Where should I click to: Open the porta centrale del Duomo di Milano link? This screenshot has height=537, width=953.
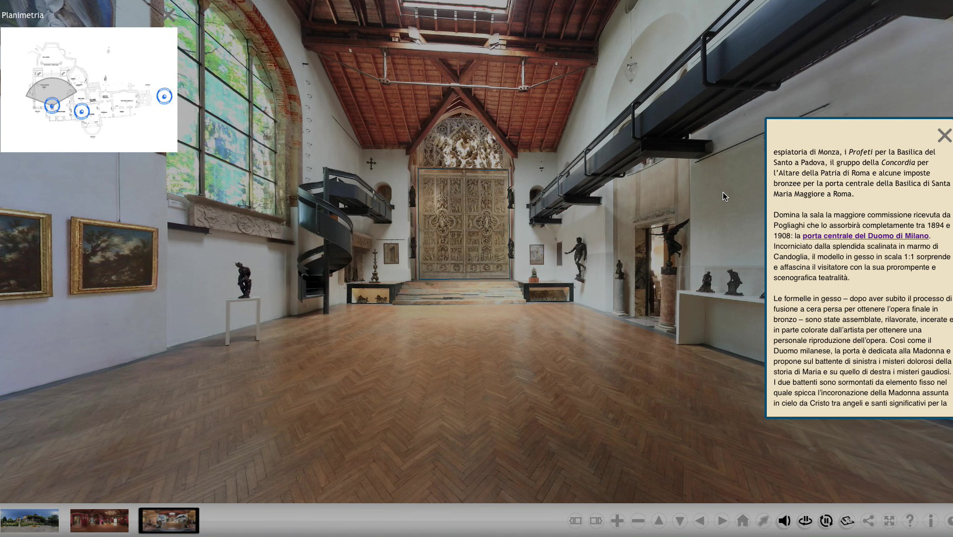(x=865, y=236)
